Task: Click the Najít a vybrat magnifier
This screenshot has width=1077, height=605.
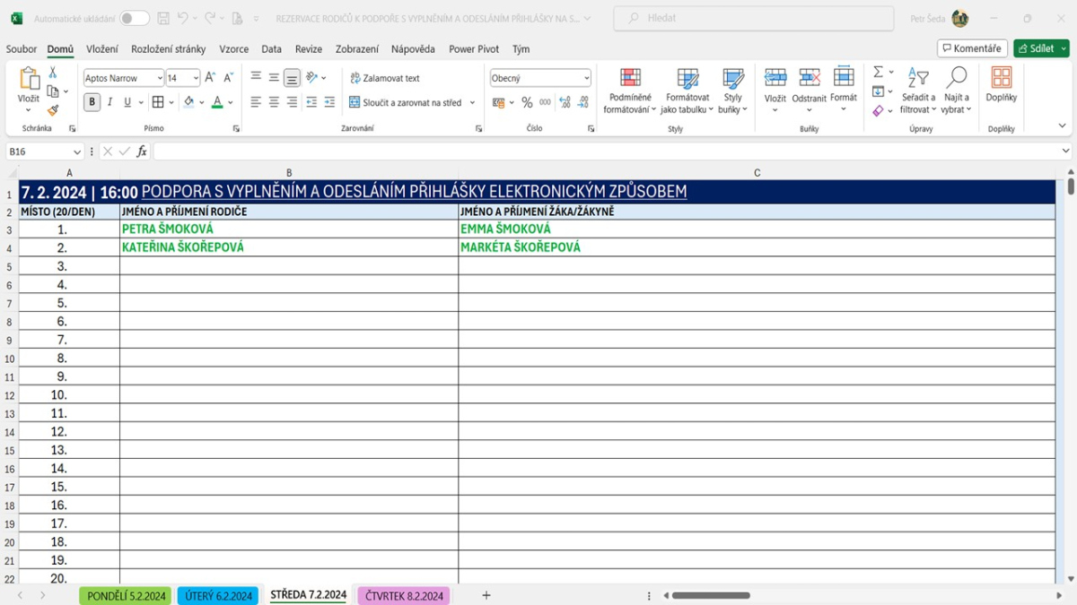Action: click(x=956, y=78)
